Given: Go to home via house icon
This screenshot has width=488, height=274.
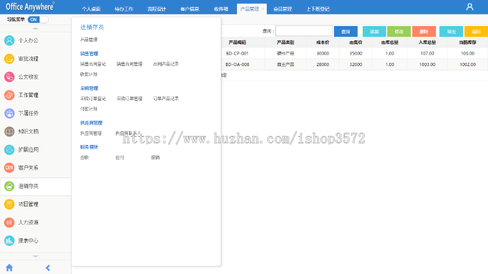Looking at the screenshot, I should (x=9, y=268).
